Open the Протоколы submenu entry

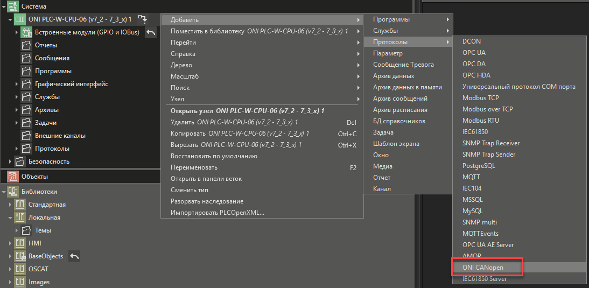(x=408, y=42)
